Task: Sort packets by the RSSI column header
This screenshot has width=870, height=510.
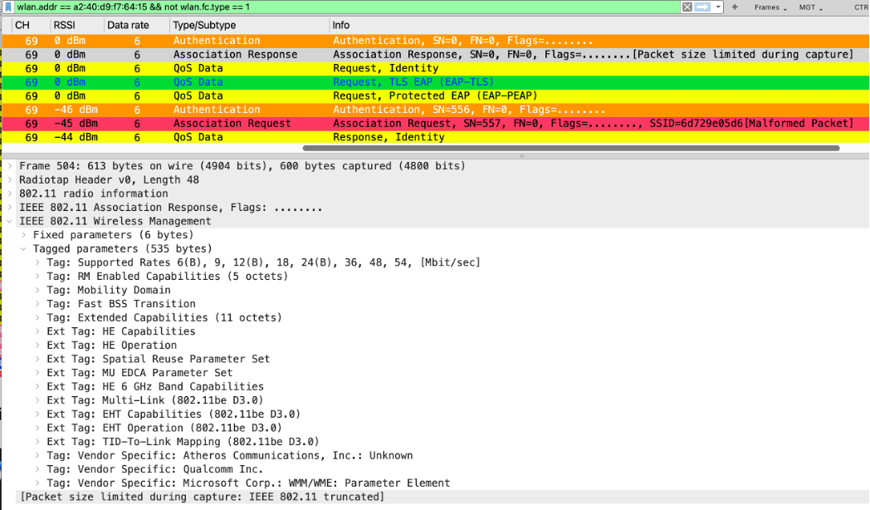Action: pyautogui.click(x=65, y=25)
